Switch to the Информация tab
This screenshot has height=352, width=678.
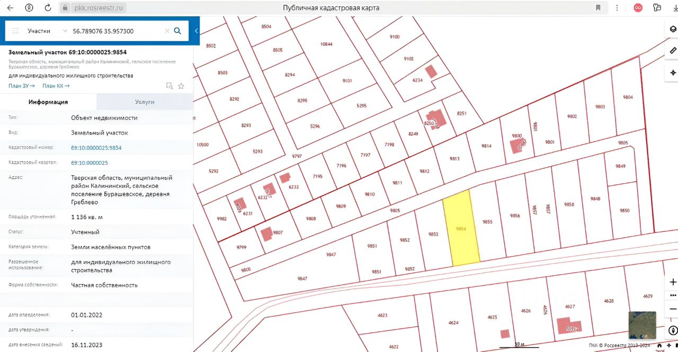48,102
